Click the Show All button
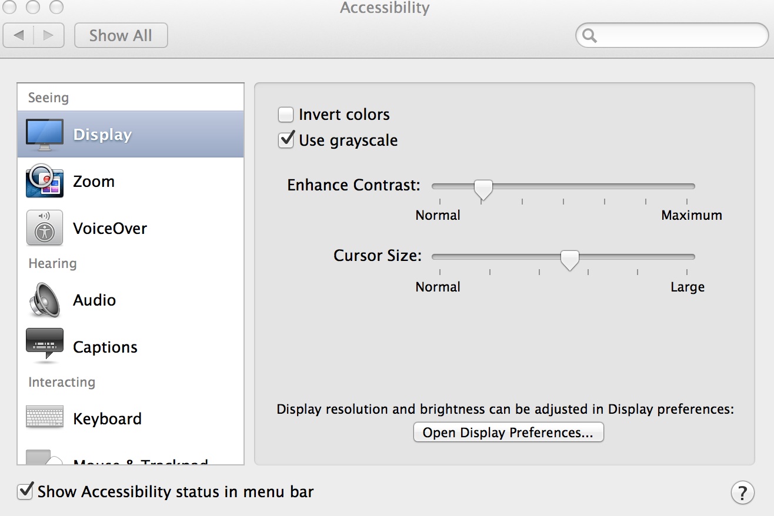The height and width of the screenshot is (516, 774). point(121,35)
